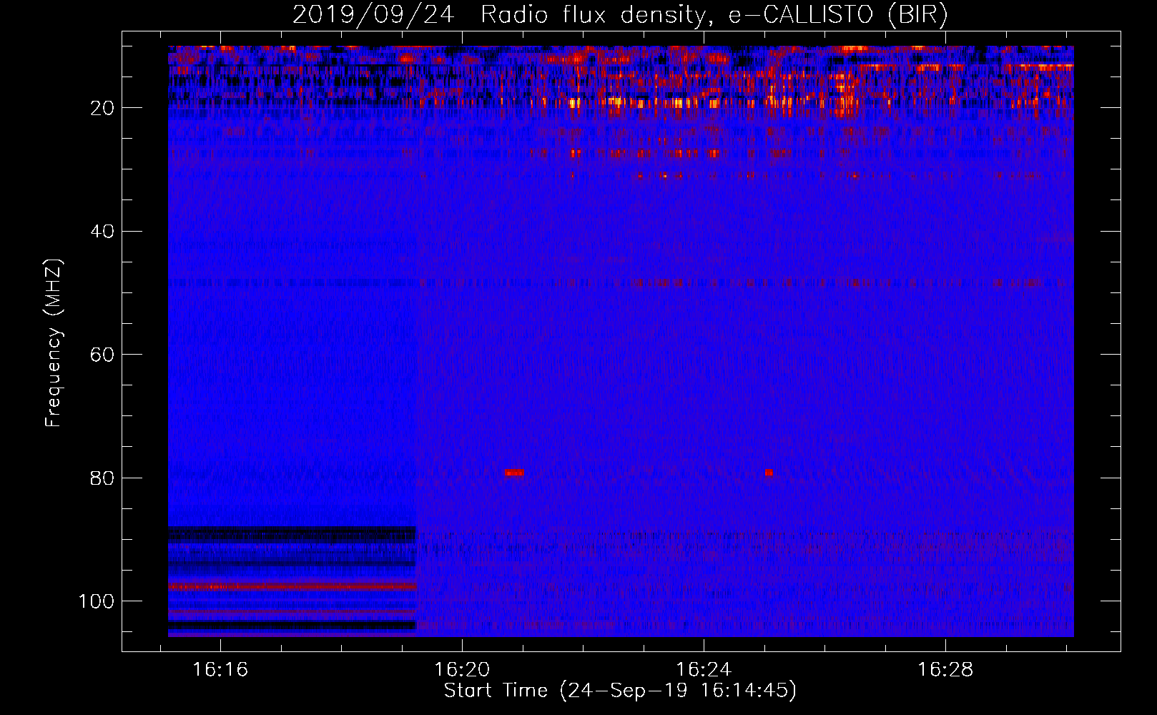Click the small red square near 16:25
1157x715 pixels.
(x=769, y=473)
